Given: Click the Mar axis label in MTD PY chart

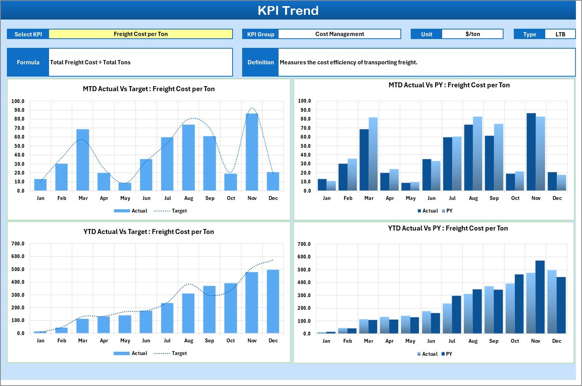Looking at the screenshot, I should pyautogui.click(x=369, y=198).
